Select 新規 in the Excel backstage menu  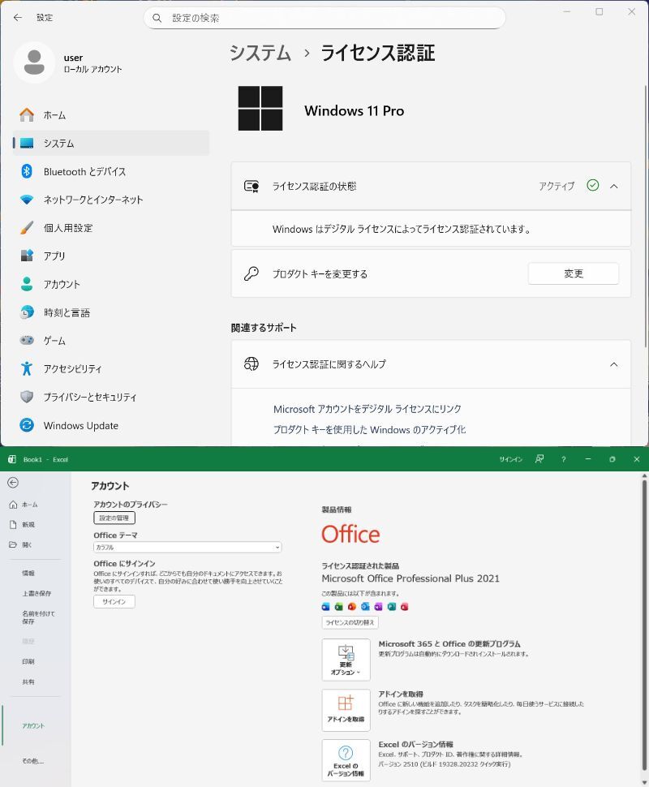pos(28,525)
